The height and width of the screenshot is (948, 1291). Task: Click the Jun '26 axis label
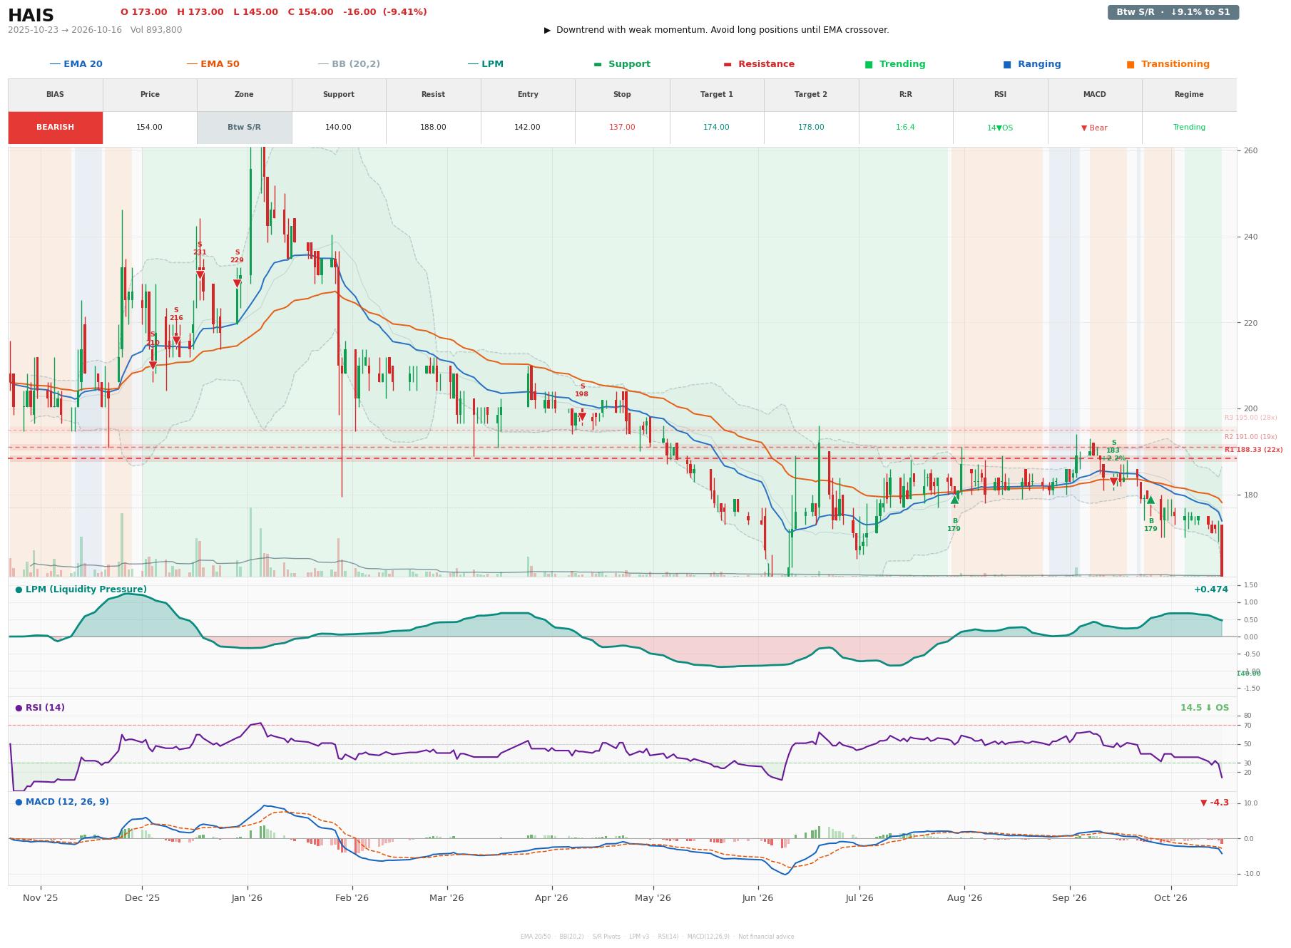click(757, 897)
